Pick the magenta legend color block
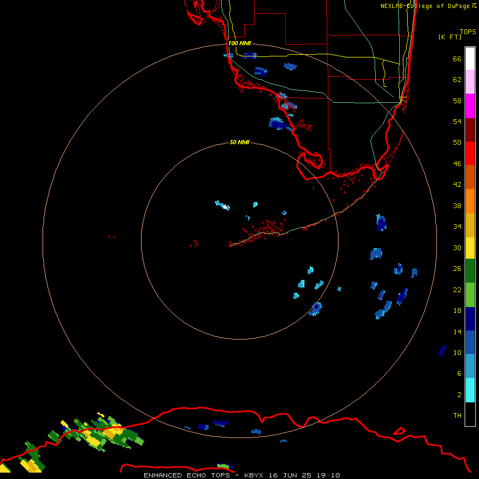 point(470,106)
